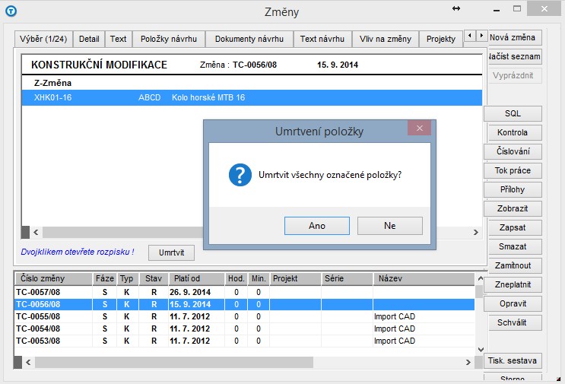Close the Umrtvení položky dialog

[419, 129]
